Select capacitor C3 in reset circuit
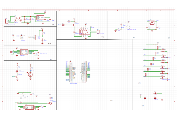Screen dimensions: 184x115 121,25
